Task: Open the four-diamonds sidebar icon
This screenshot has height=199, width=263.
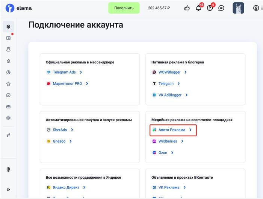Action: tap(8, 118)
